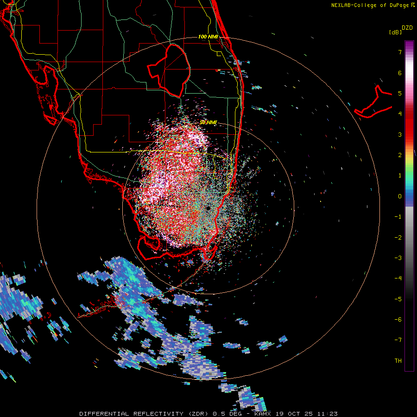The width and height of the screenshot is (417, 417).
Task: Click the -6 value on the scale
Action: point(398,320)
